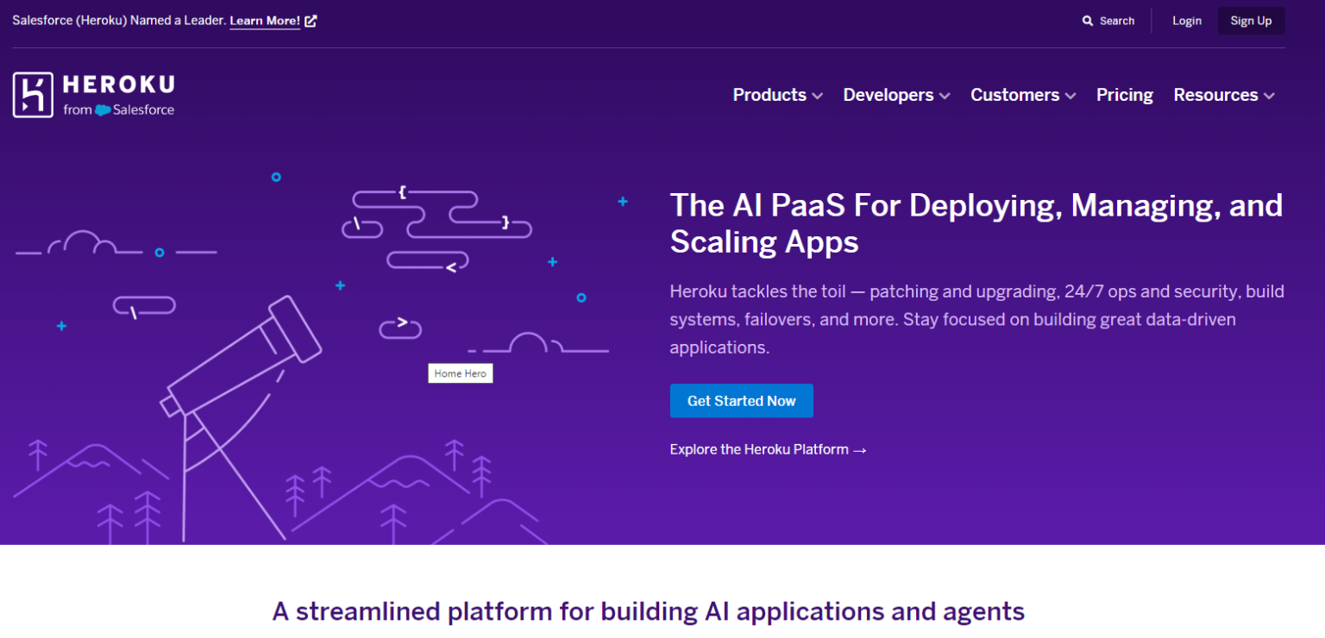Open the Developers dropdown menu

click(x=895, y=95)
